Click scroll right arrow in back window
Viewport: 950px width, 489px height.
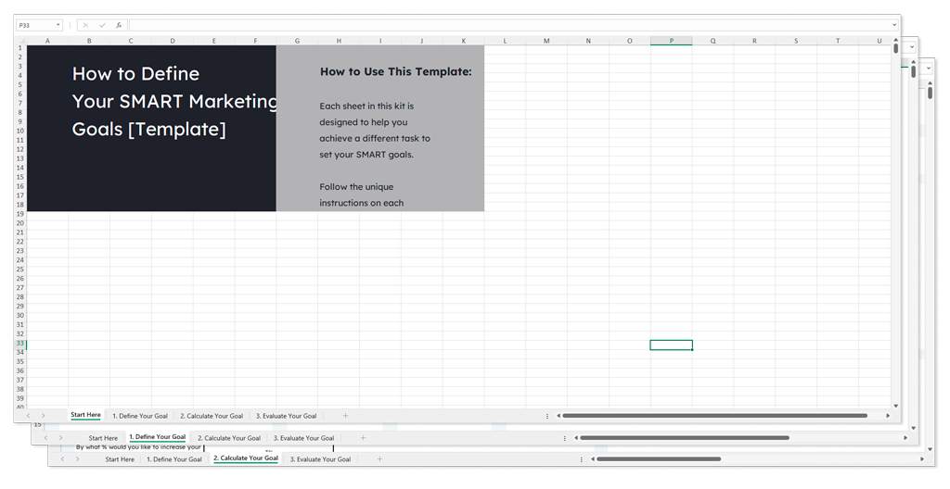[x=923, y=459]
